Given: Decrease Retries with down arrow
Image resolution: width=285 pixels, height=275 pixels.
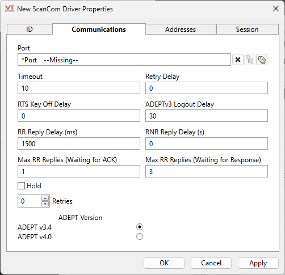Looking at the screenshot, I should click(x=45, y=204).
